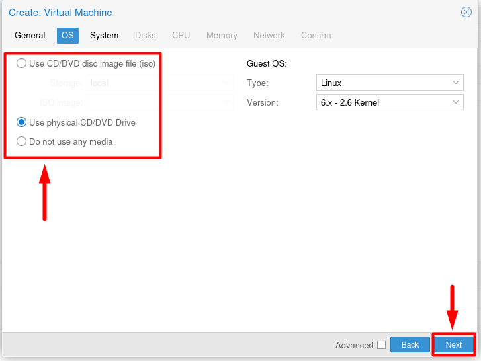Click the Back button
Image resolution: width=481 pixels, height=361 pixels.
pos(410,345)
